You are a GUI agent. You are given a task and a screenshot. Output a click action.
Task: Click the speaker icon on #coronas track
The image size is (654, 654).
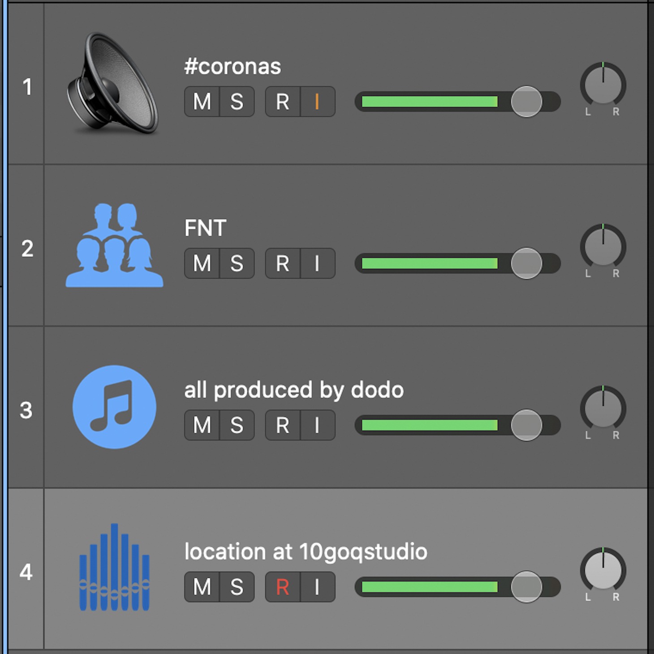coord(113,84)
